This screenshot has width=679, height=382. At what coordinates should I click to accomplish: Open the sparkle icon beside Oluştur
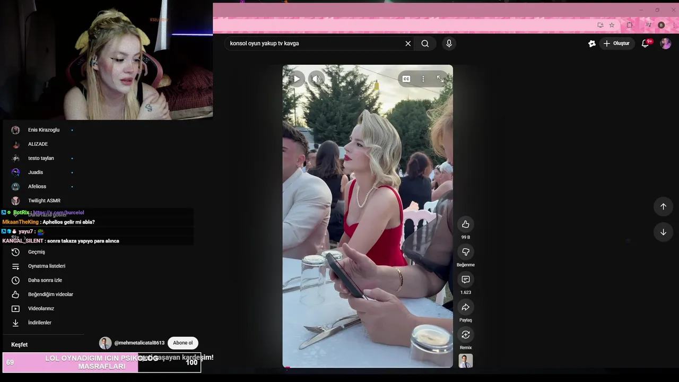point(592,44)
